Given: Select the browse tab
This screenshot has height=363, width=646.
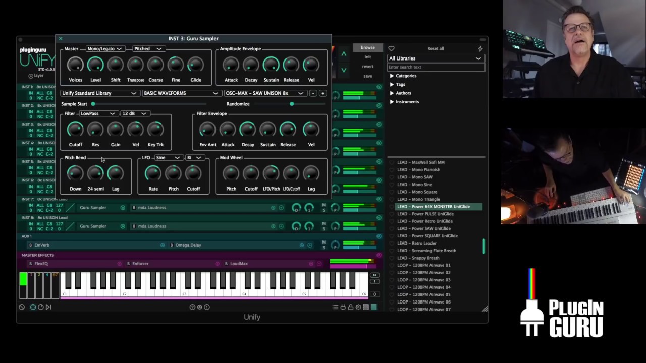Looking at the screenshot, I should pos(367,48).
